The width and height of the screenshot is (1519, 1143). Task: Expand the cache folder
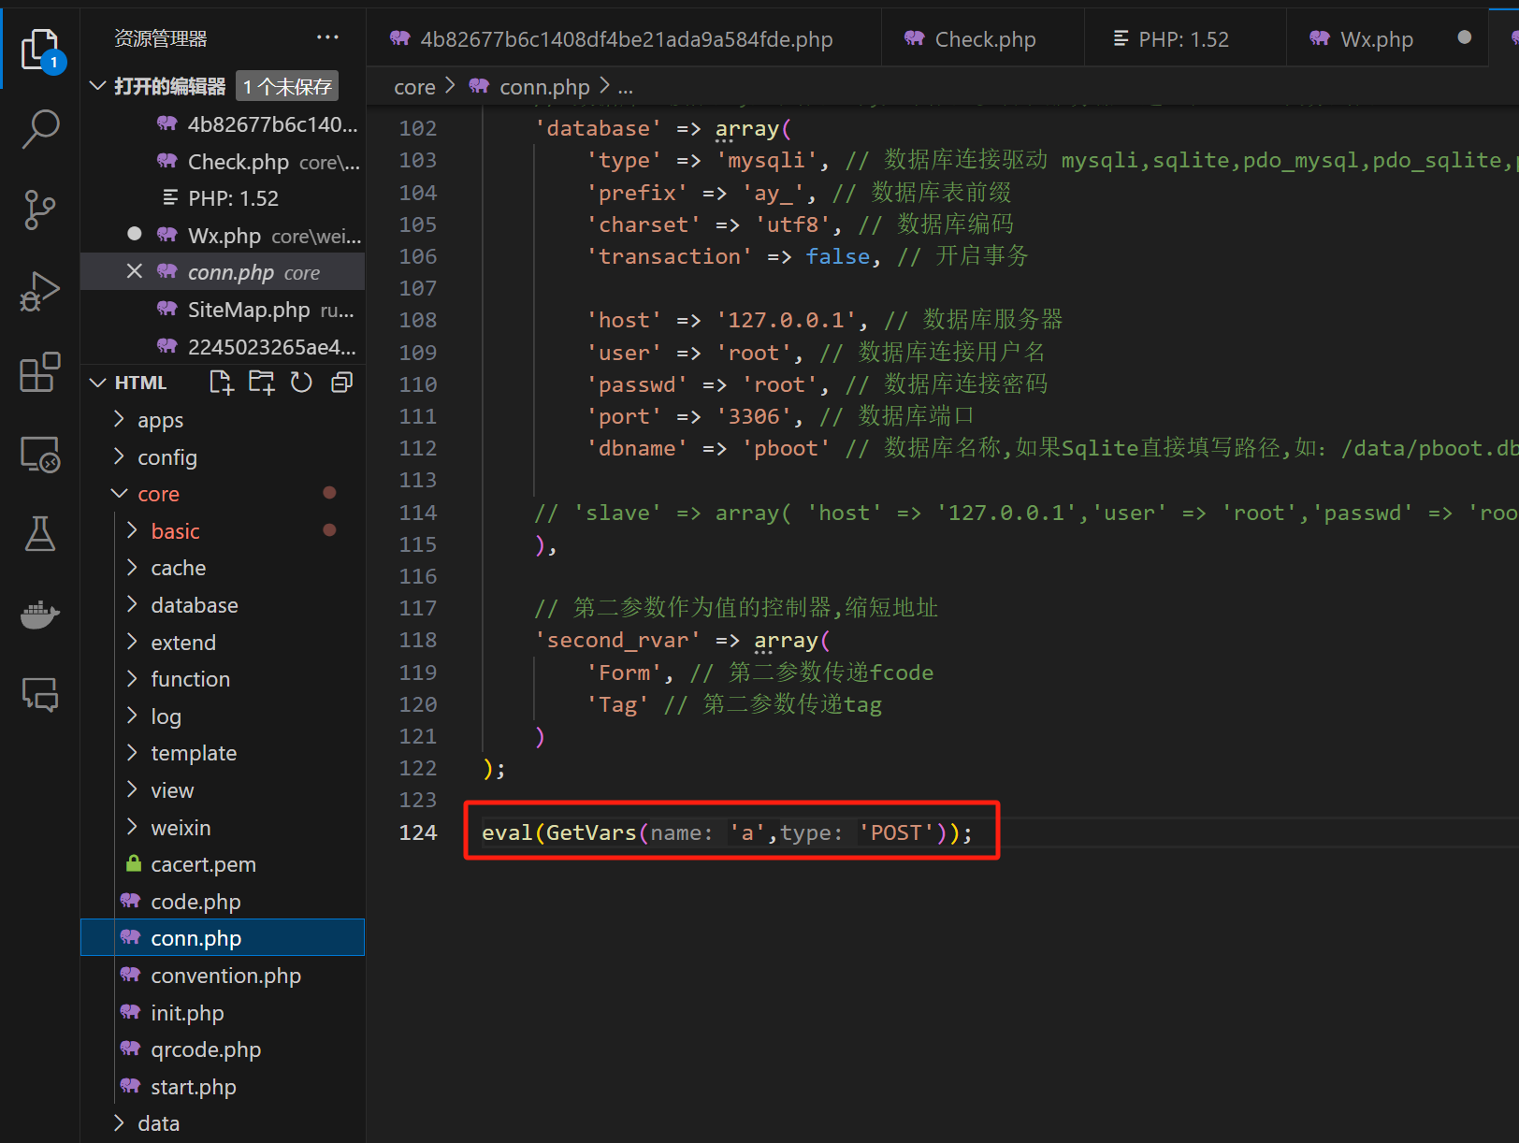coord(132,567)
